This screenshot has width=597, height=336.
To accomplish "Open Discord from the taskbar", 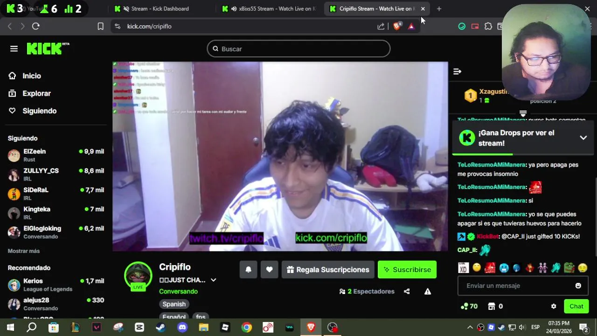I will point(182,327).
